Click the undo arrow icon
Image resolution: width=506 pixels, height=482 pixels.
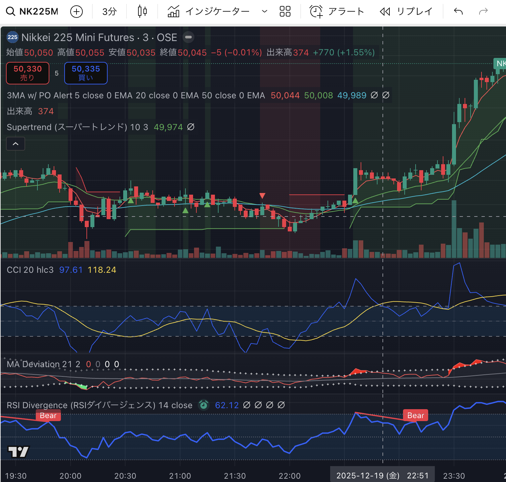tap(458, 12)
